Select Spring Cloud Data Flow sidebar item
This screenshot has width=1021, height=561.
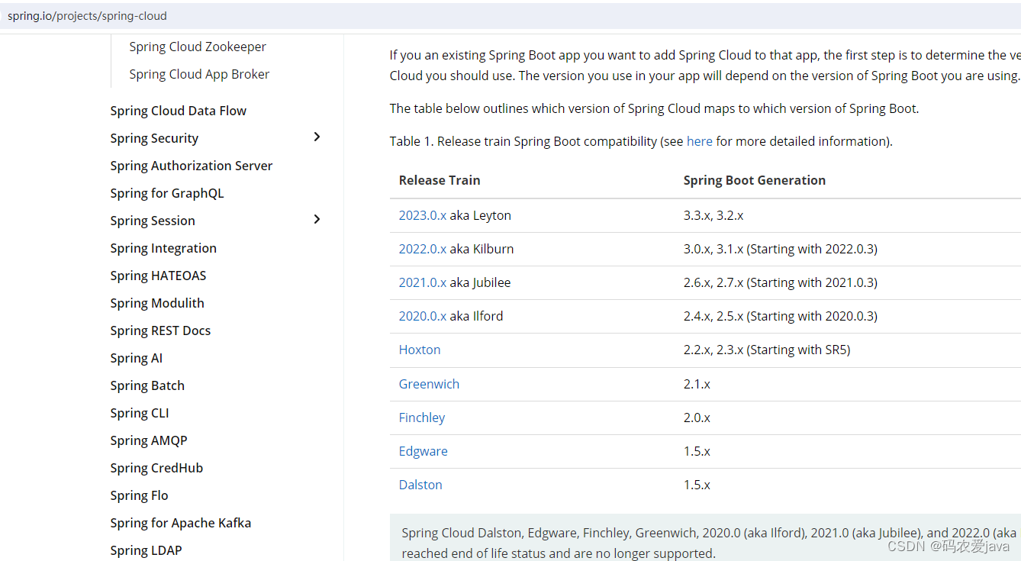[x=178, y=111]
